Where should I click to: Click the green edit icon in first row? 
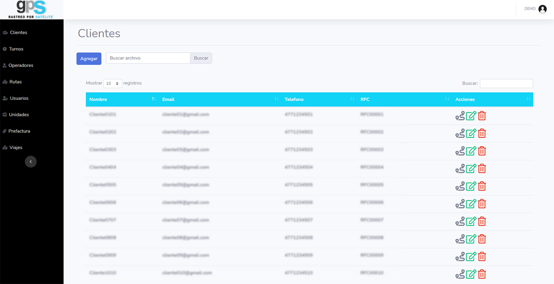pyautogui.click(x=471, y=116)
